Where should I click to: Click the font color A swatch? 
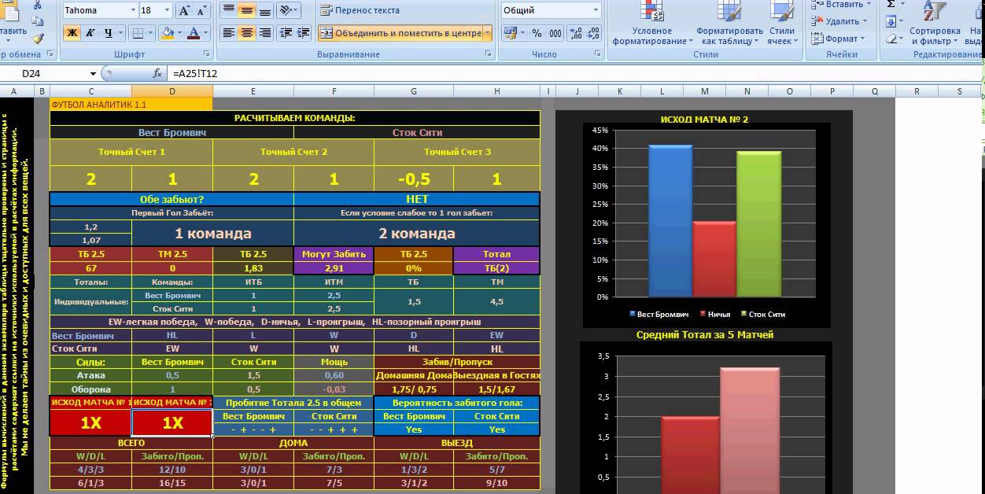click(x=194, y=33)
